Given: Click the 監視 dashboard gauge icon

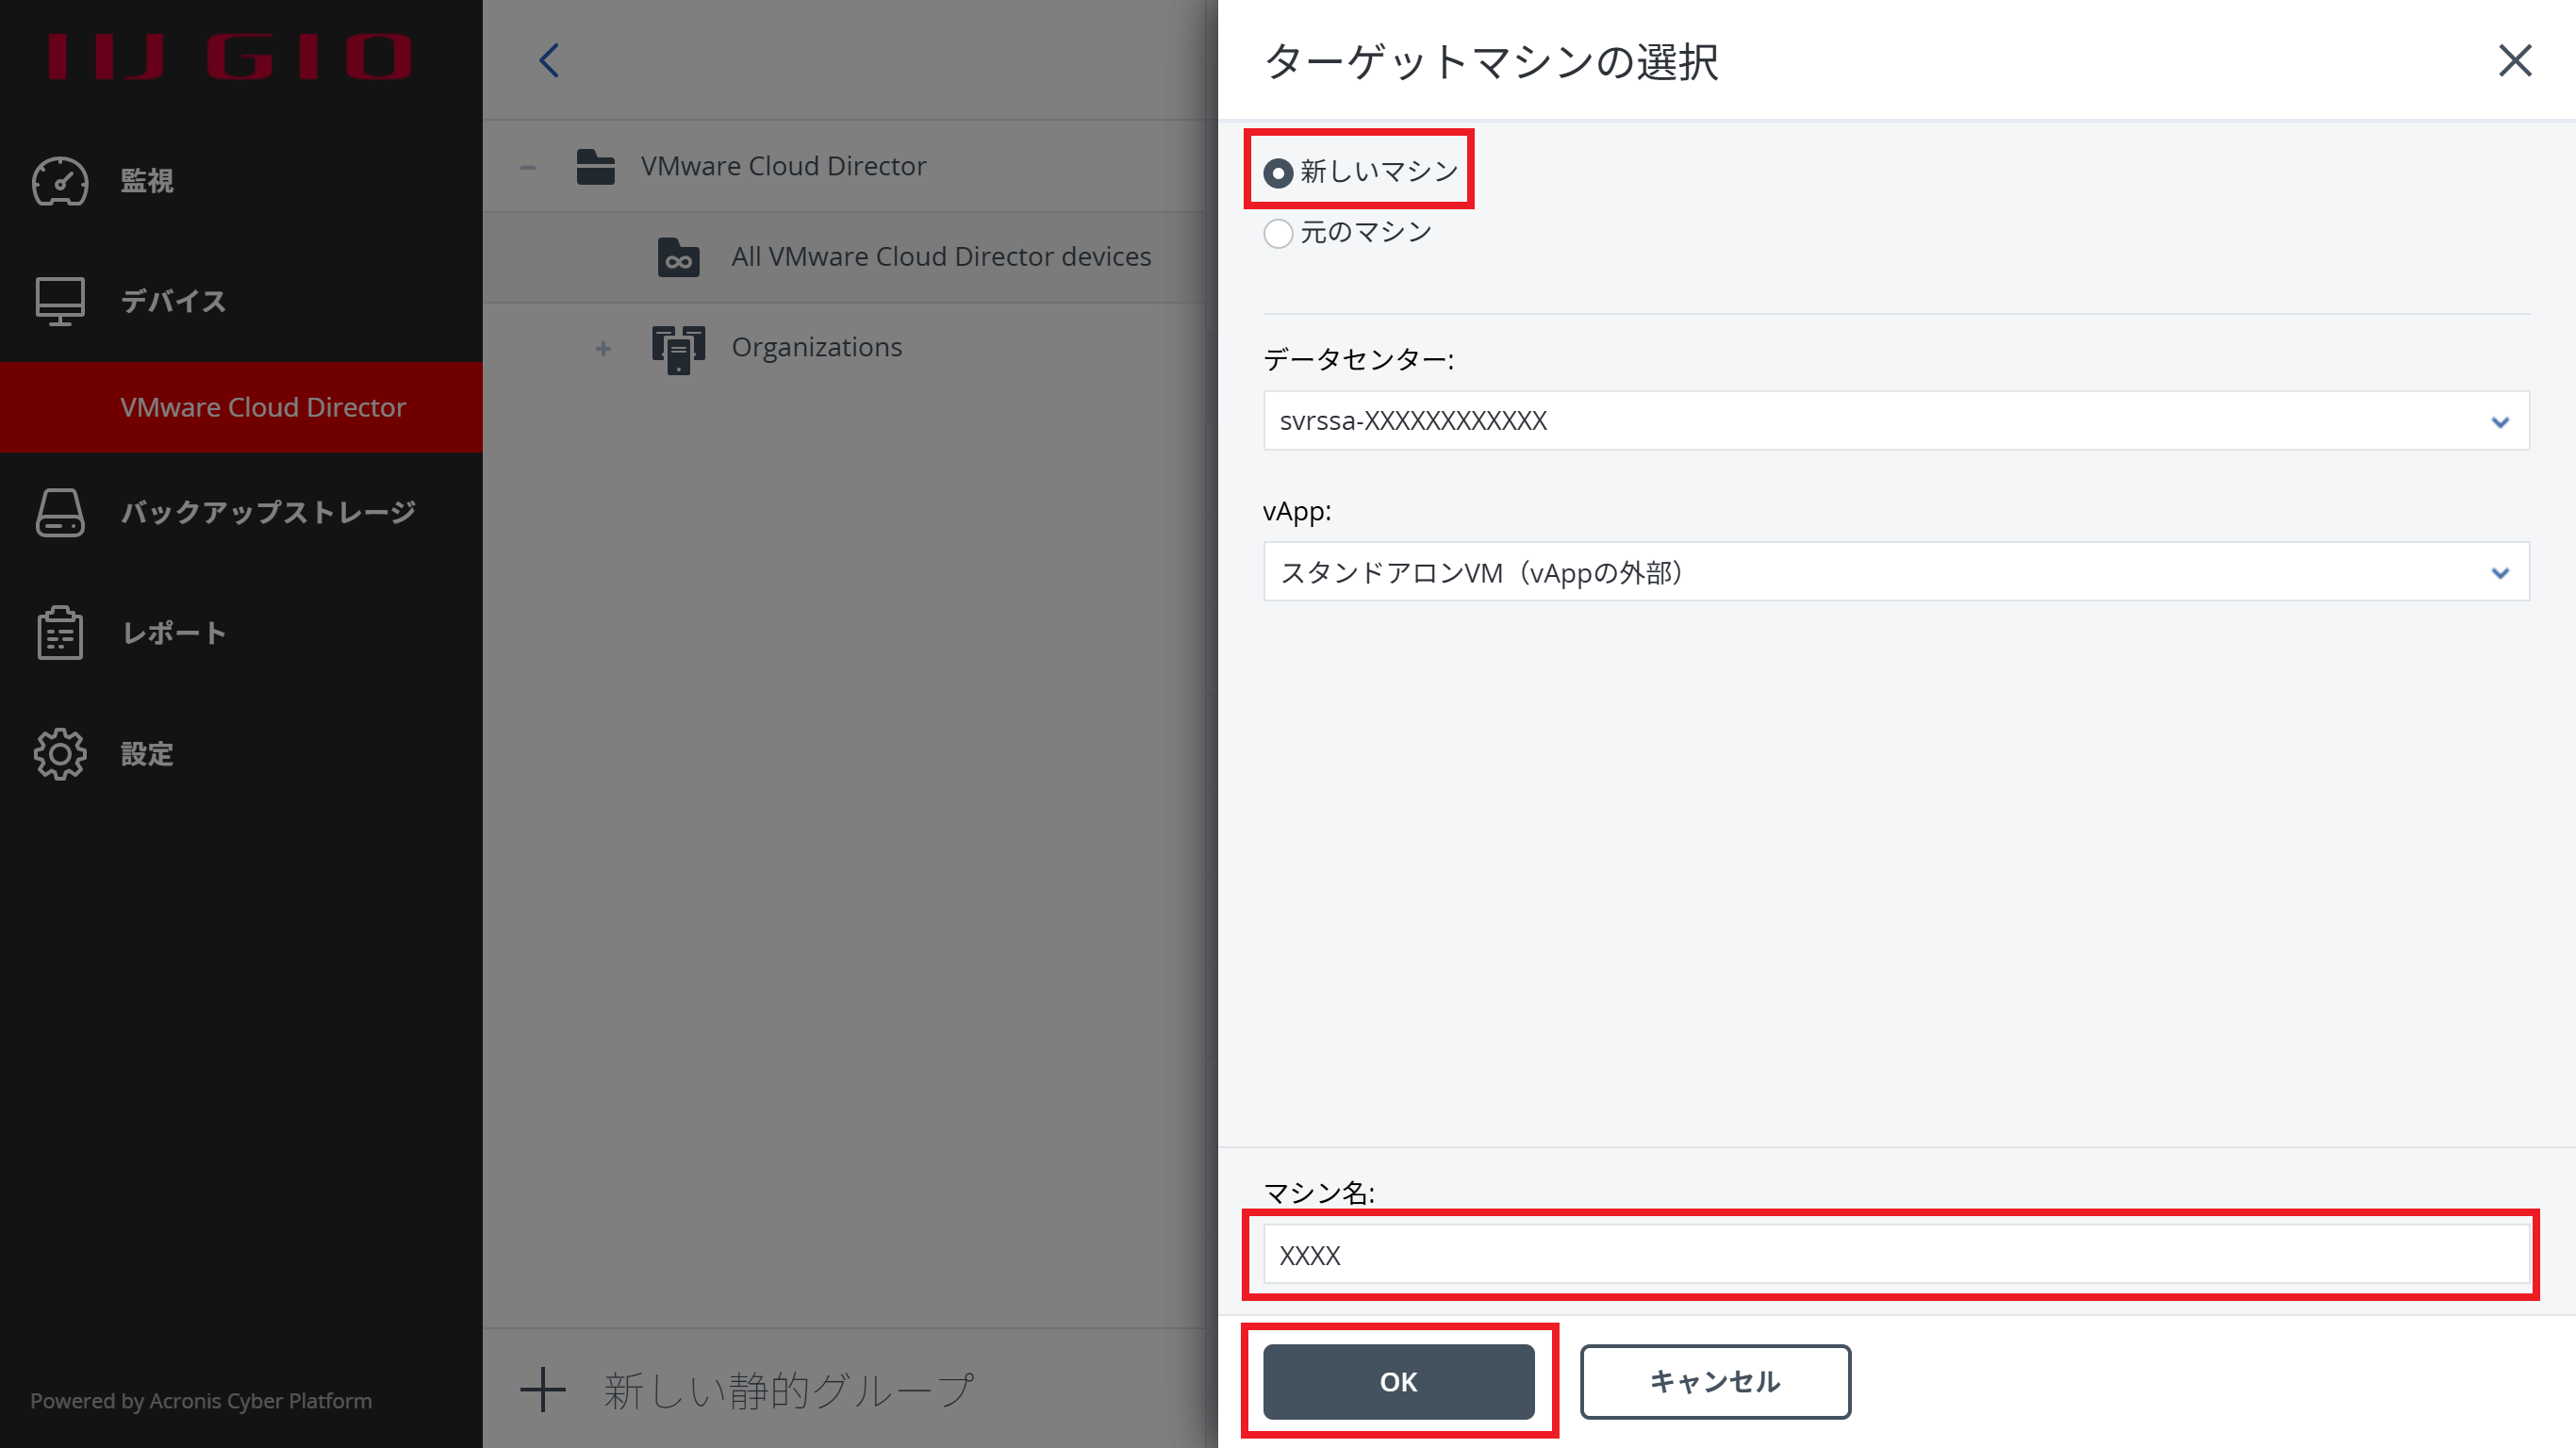Looking at the screenshot, I should (60, 181).
